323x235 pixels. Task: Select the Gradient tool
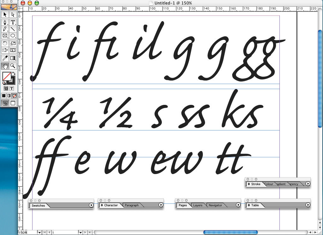tap(13, 58)
